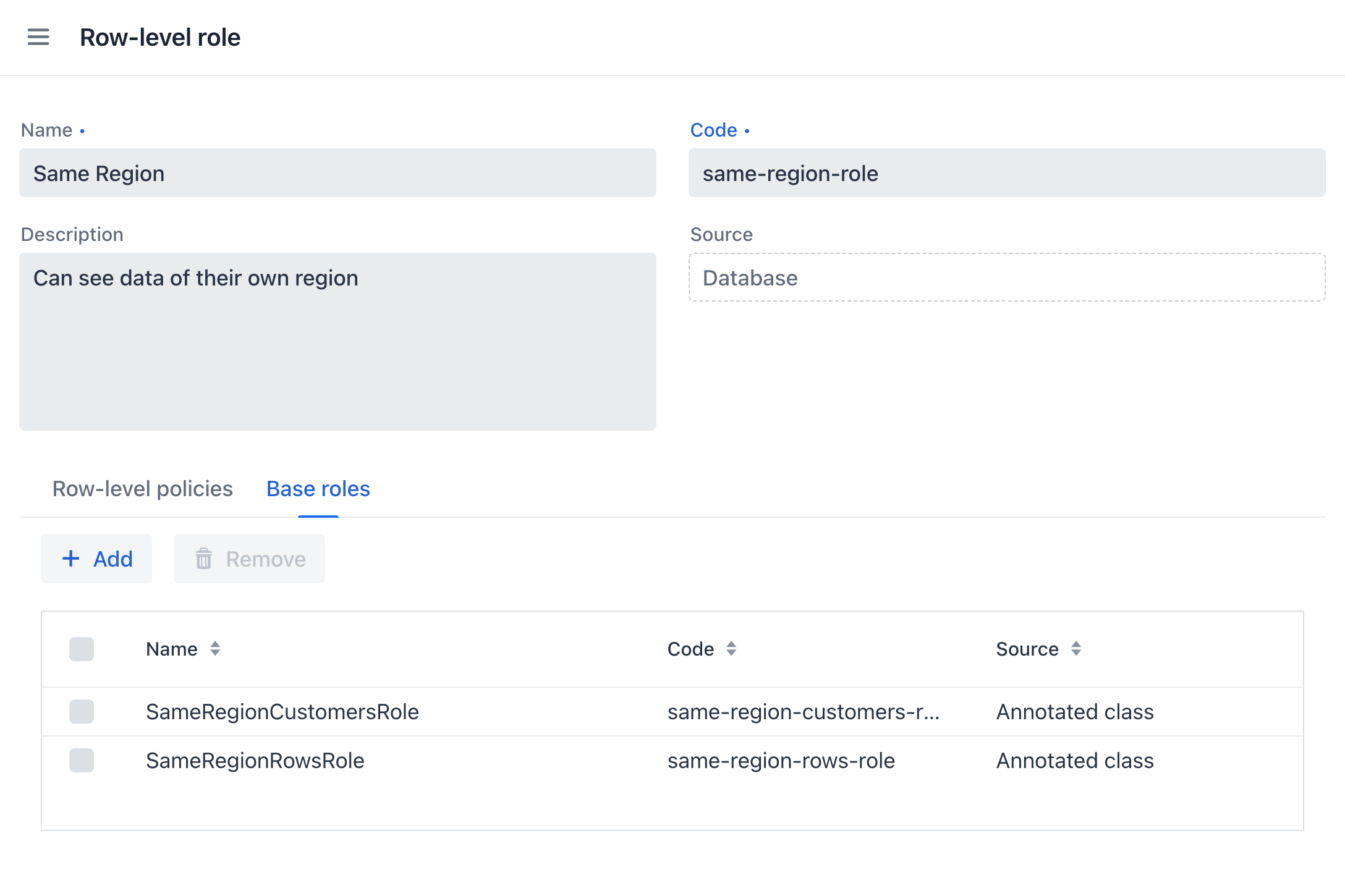
Task: Select the same-region-rows-role code cell
Action: (781, 761)
